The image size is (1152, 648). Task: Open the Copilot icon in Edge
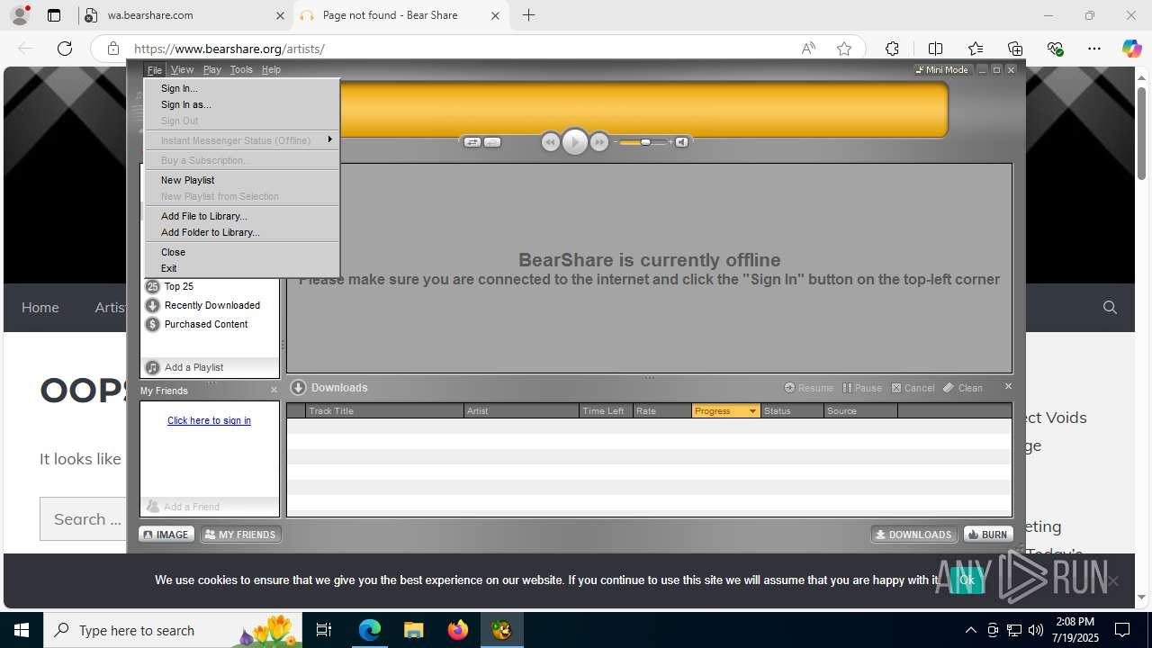coord(1131,49)
